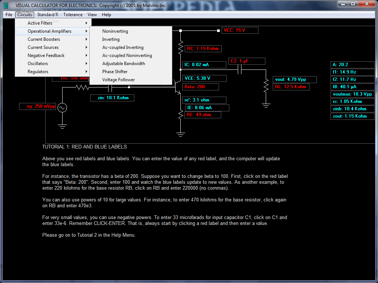Viewport: 378px width, 283px height.
Task: Click the RE emitter resistor symbol
Action: pos(181,115)
